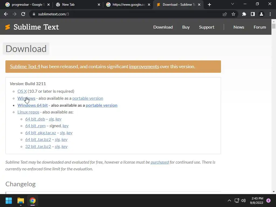Open the Extensions puzzle icon

244,14
